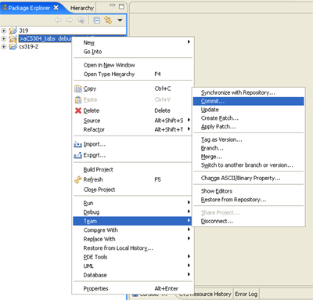Choose Branch... in Team submenu

click(249, 148)
